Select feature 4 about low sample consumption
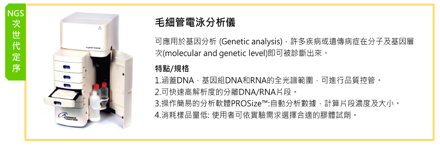440x146 pixels. tap(256, 114)
